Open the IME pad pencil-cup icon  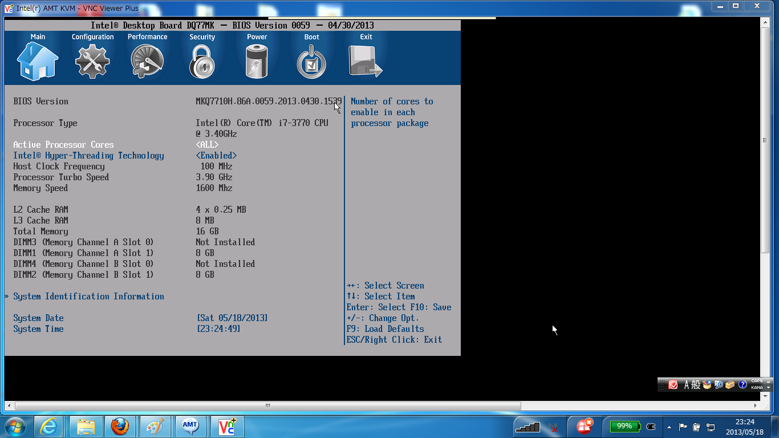click(x=707, y=385)
